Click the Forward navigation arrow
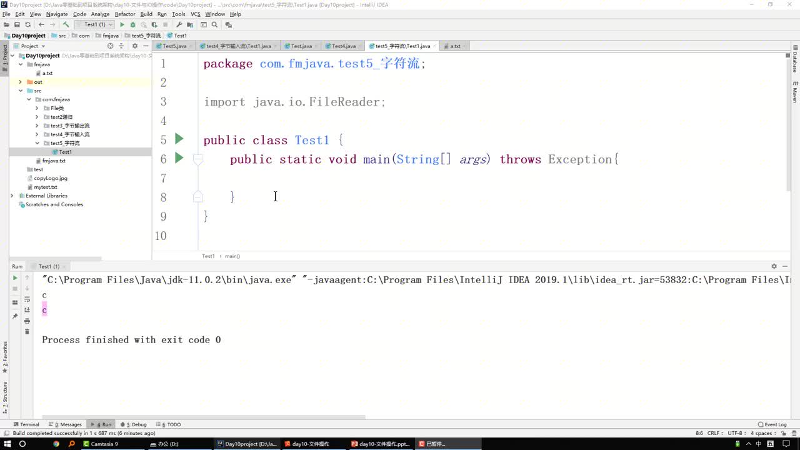Screen dimensions: 800x450 point(52,25)
